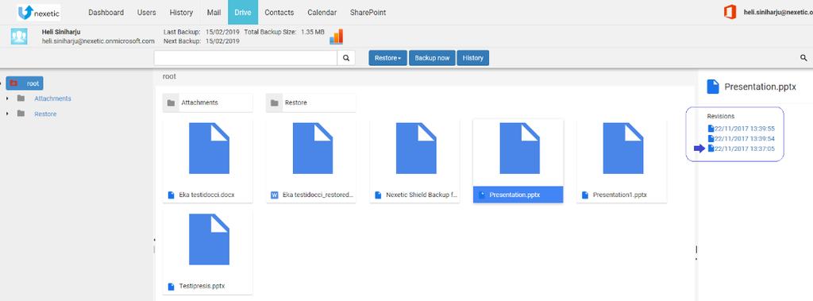Click the file icon in Presentation.pptx details header
This screenshot has width=813, height=301.
(x=714, y=87)
